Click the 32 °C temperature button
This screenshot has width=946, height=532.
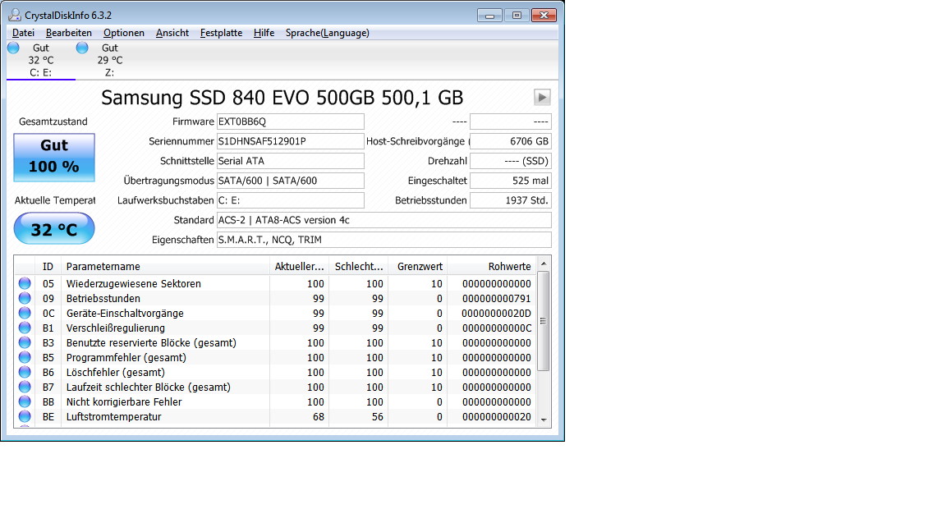point(54,229)
